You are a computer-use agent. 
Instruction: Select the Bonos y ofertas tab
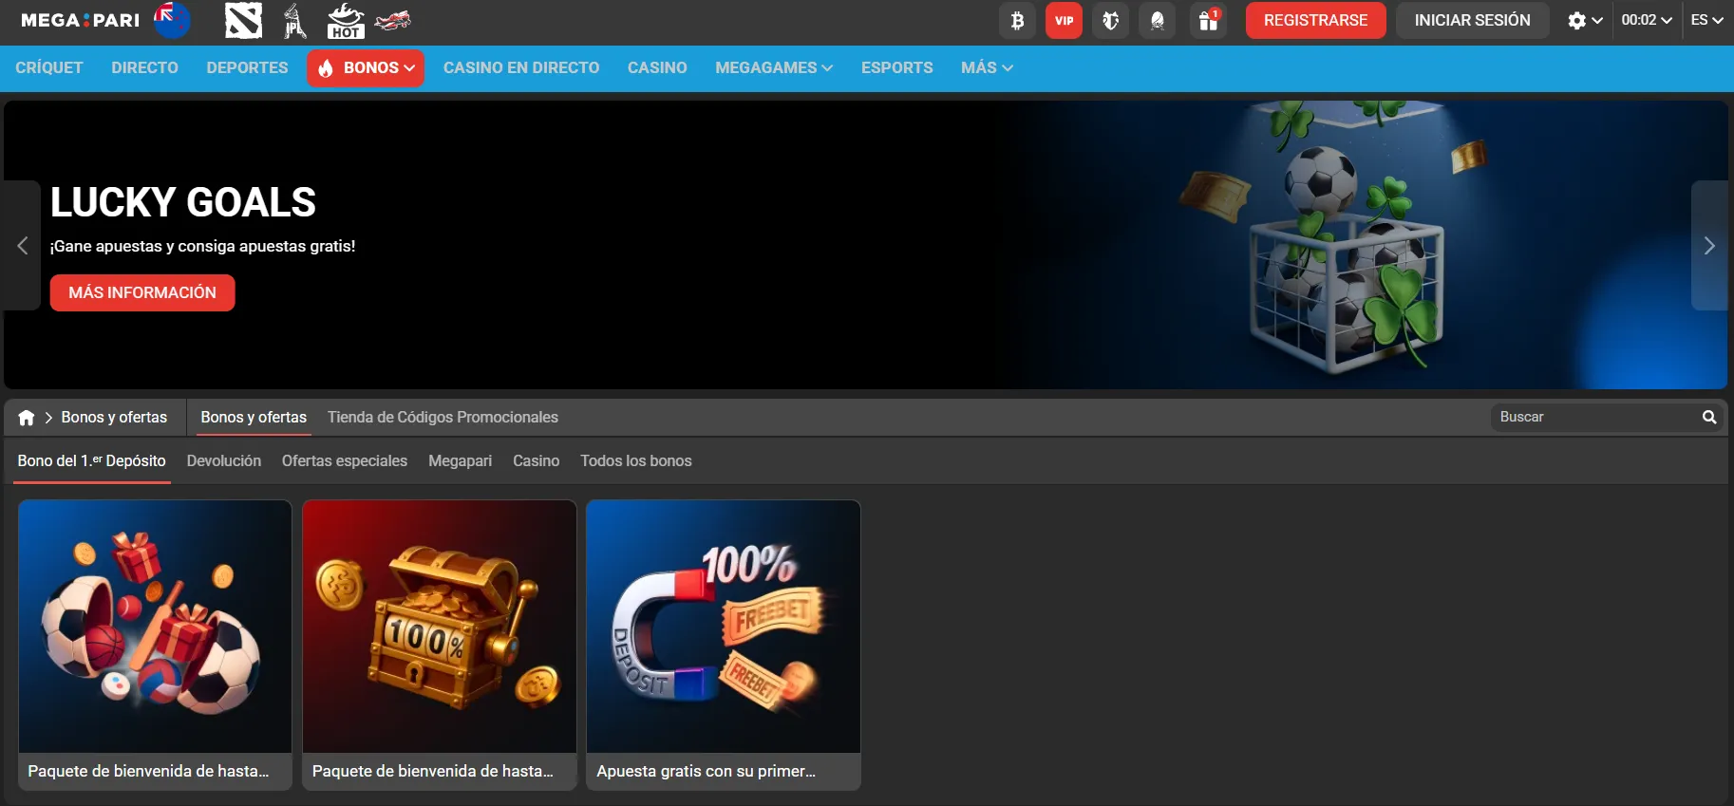(x=254, y=418)
